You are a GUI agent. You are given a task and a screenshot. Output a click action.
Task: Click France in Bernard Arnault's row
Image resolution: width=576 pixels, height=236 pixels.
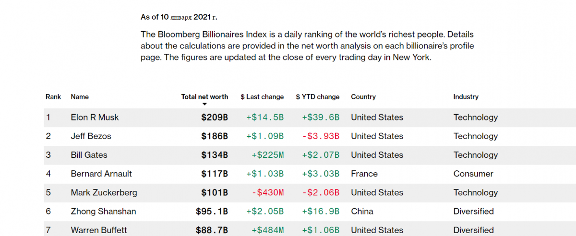(364, 174)
